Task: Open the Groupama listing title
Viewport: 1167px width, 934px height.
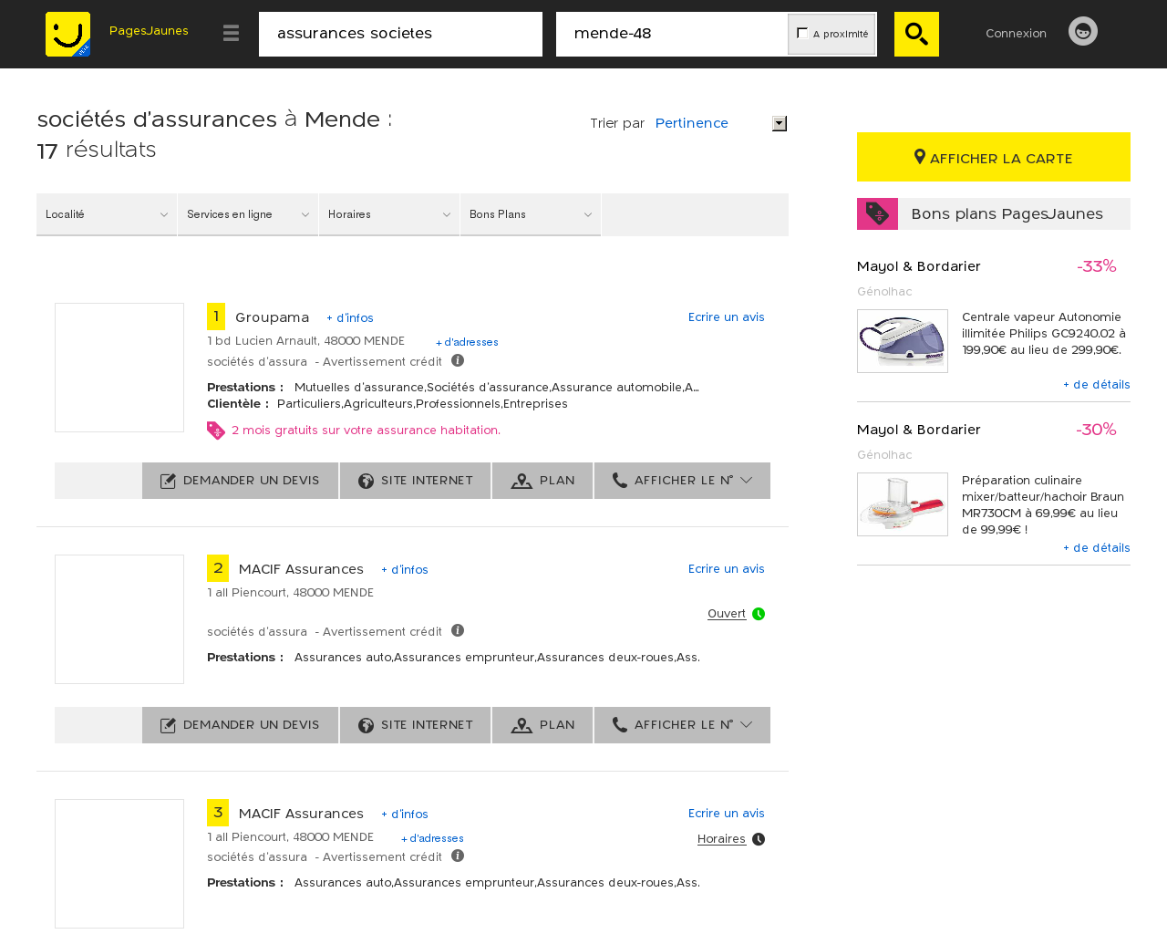Action: [272, 317]
